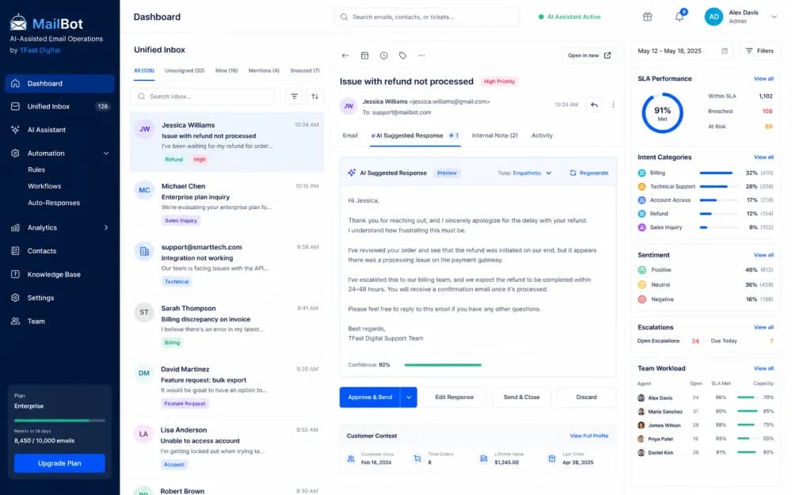792x495 pixels.
Task: Open View Full Profile link
Action: click(x=589, y=436)
